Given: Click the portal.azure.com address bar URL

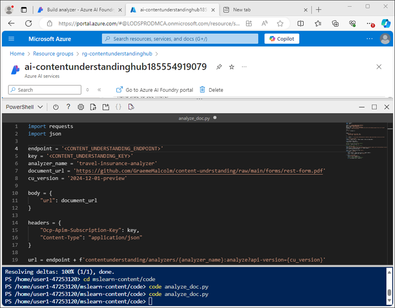Looking at the screenshot, I should (149, 23).
